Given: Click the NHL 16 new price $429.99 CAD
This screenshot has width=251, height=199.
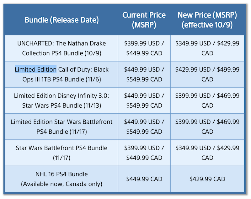Looking at the screenshot, I should pos(207,179).
